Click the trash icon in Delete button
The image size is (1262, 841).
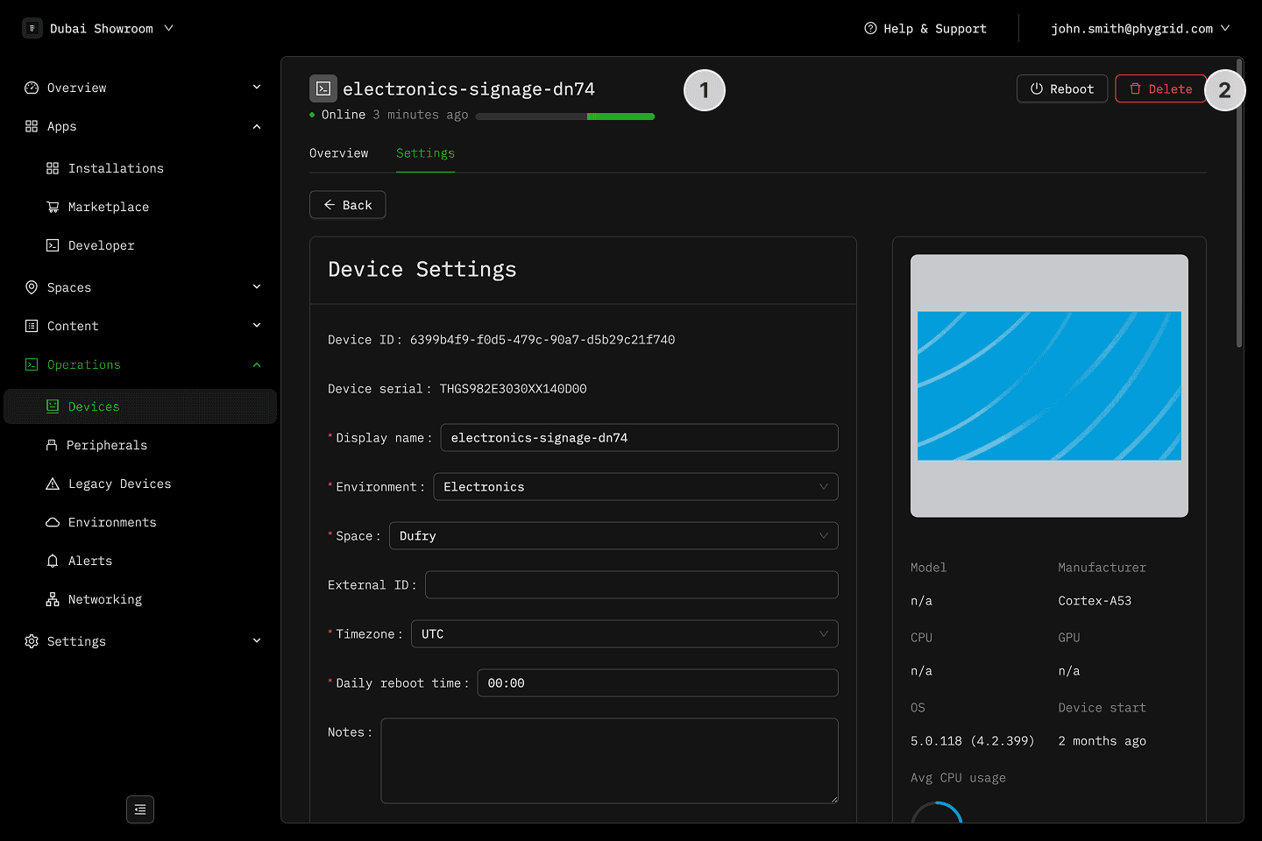[x=1136, y=88]
